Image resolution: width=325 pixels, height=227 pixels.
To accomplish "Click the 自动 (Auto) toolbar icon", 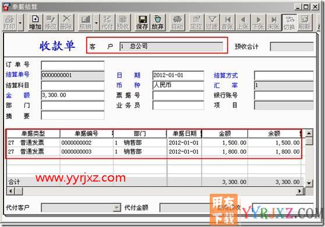I will pos(177,23).
